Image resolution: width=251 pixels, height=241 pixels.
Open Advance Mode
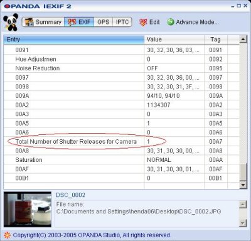click(193, 22)
